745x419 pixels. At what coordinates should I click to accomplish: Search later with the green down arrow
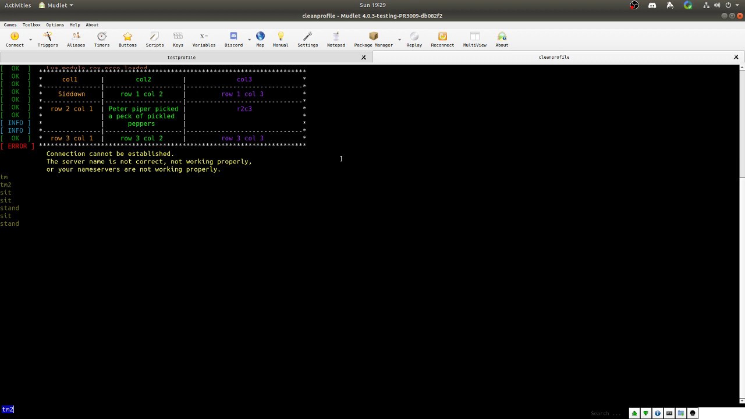tap(646, 413)
